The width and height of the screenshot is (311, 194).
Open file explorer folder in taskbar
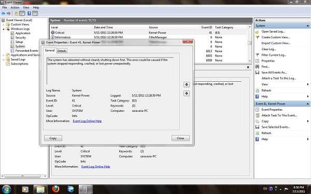(x=40, y=189)
